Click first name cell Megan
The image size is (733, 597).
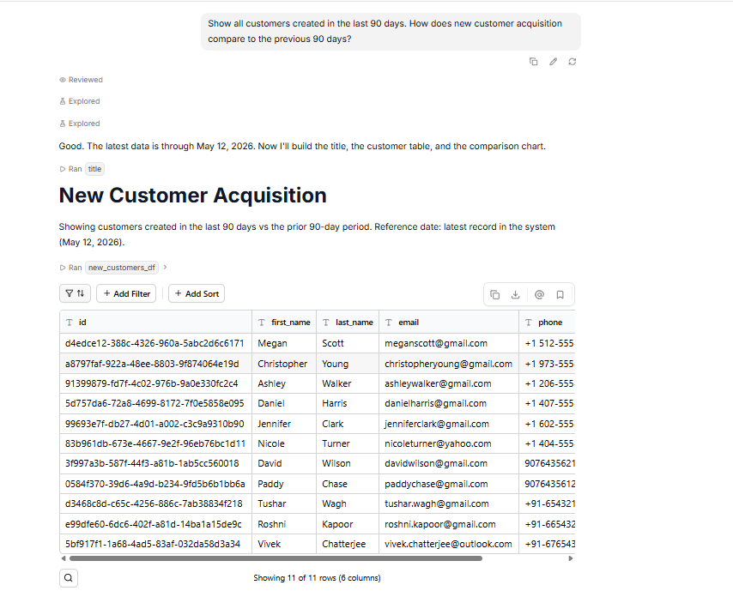(x=284, y=343)
